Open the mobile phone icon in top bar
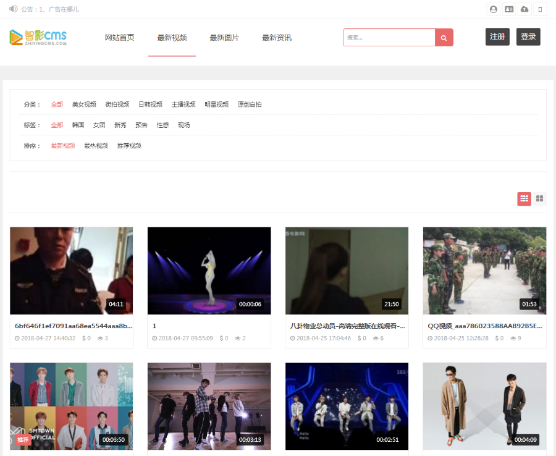This screenshot has width=556, height=456. [x=540, y=9]
